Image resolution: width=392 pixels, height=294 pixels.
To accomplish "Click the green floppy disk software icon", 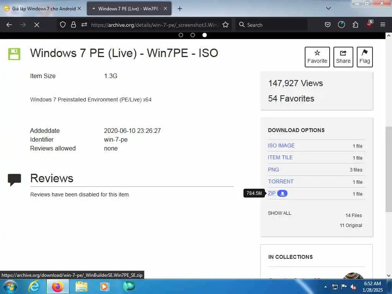I will (x=14, y=54).
